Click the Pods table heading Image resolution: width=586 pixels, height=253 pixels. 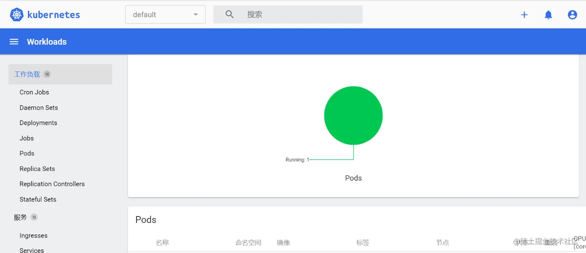tap(146, 220)
